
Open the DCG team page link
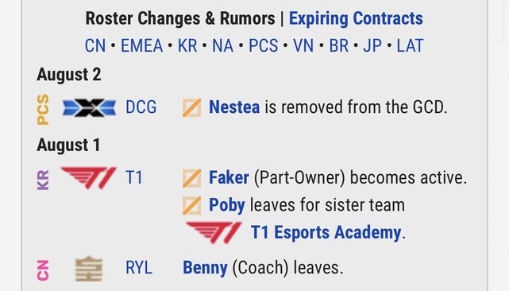(141, 107)
